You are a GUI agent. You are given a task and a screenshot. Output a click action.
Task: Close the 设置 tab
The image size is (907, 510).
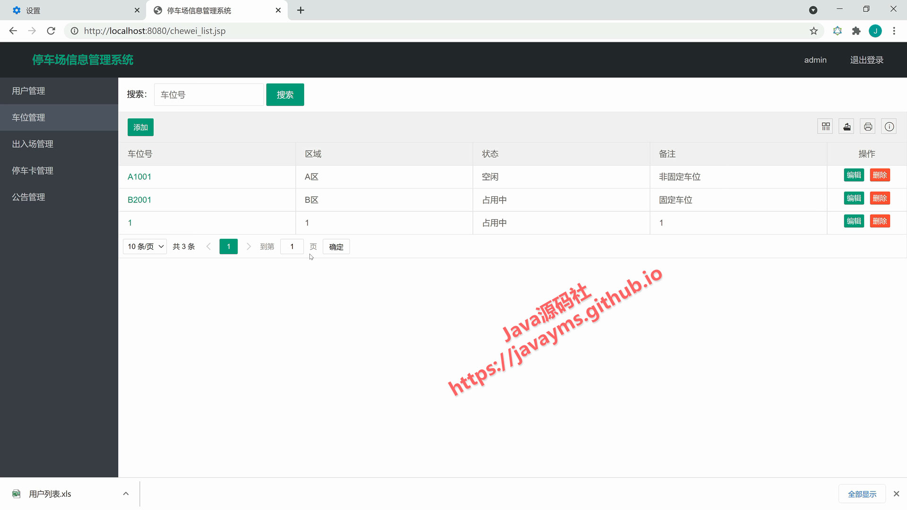(137, 10)
